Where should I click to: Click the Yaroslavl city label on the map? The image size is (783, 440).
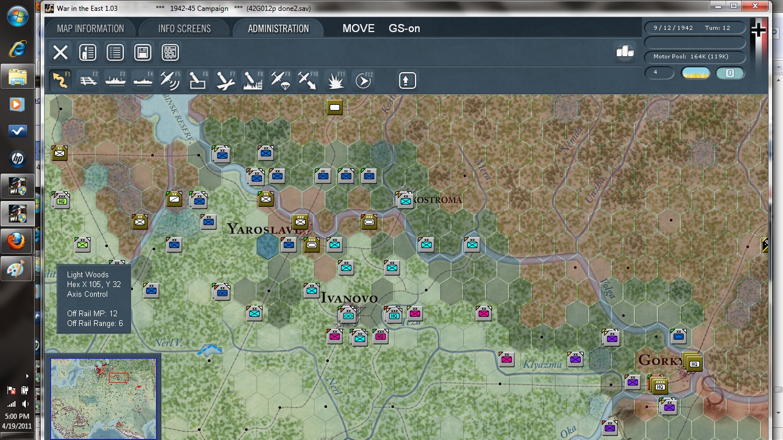point(265,230)
